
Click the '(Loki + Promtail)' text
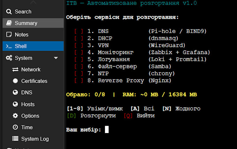coord(177,59)
